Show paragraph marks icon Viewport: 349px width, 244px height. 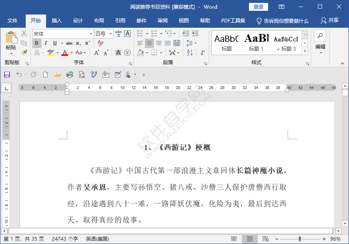[203, 53]
